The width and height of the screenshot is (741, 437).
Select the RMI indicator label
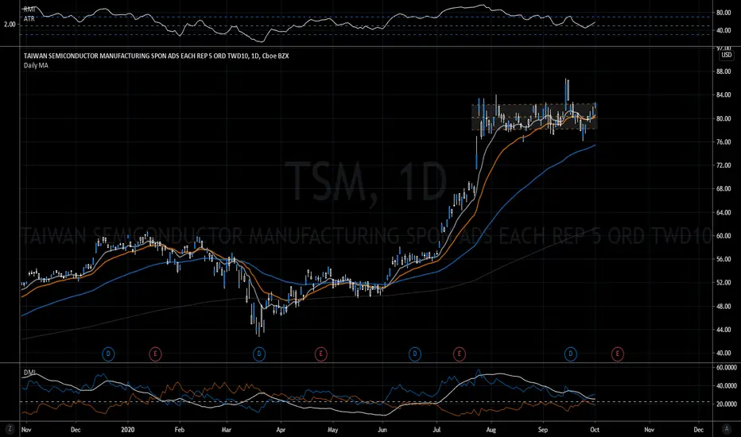(29, 10)
